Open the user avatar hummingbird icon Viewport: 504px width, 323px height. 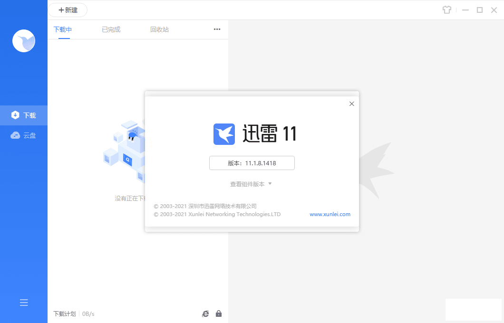click(24, 41)
